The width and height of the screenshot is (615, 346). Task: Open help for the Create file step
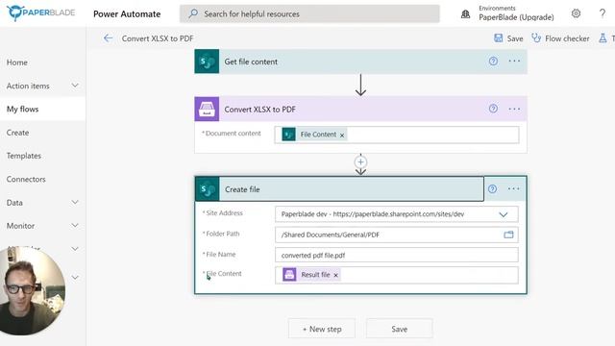(x=492, y=189)
